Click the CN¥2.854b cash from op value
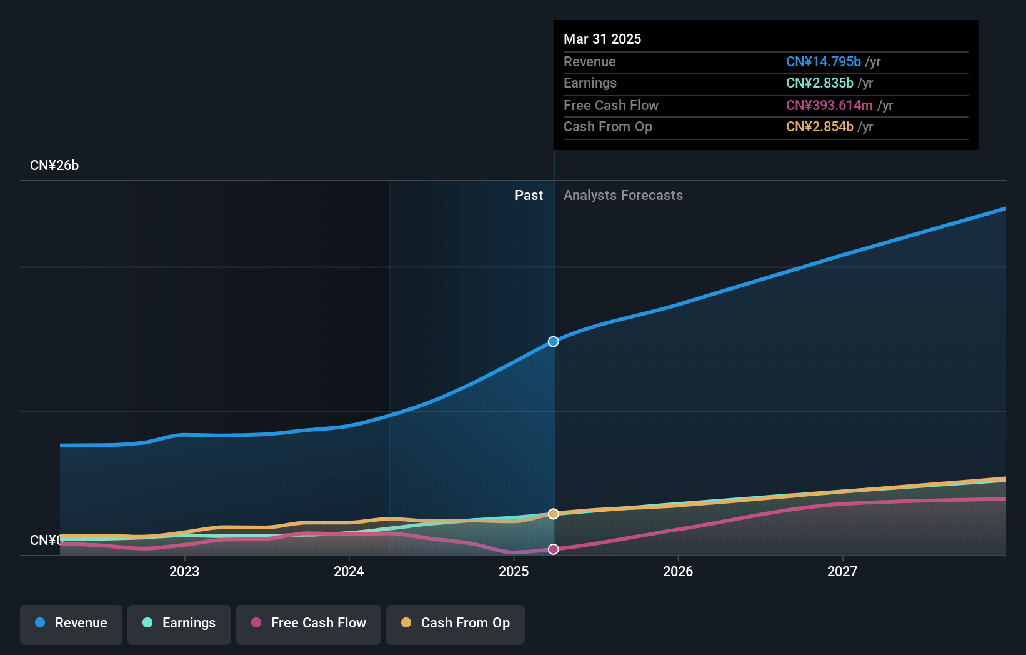The height and width of the screenshot is (655, 1026). (x=820, y=126)
